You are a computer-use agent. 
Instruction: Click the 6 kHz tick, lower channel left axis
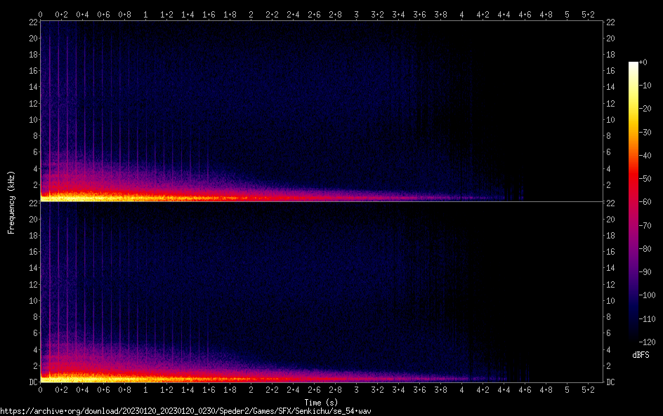(x=34, y=333)
